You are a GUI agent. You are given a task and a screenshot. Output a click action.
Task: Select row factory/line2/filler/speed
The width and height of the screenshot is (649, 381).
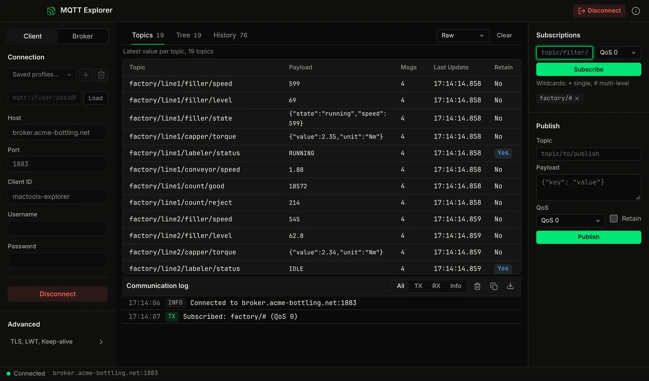[x=322, y=219]
